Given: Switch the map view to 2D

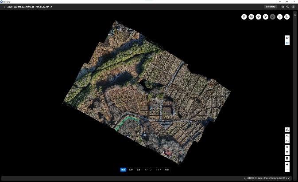Looking at the screenshot, I should (x=287, y=38).
